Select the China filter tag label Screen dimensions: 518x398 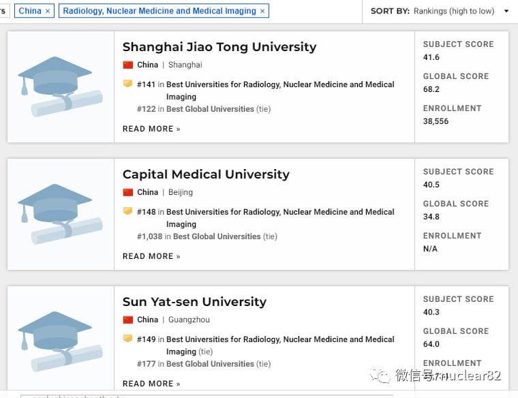pos(30,11)
